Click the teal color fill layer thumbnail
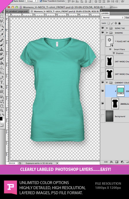This screenshot has height=199, width=129. 121,91
